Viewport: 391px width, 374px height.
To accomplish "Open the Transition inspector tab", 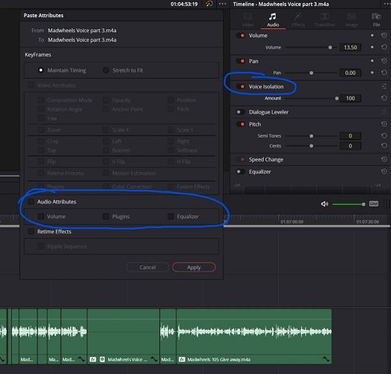I will (x=324, y=20).
